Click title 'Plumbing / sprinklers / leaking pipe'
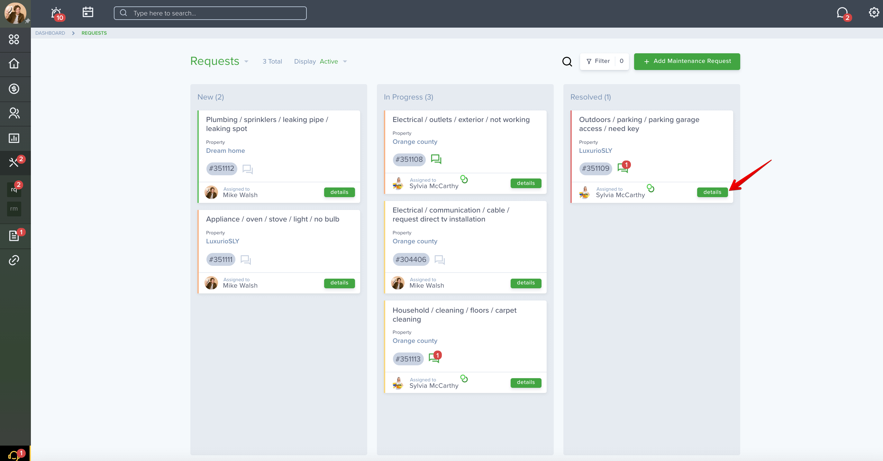The image size is (883, 461). [267, 124]
